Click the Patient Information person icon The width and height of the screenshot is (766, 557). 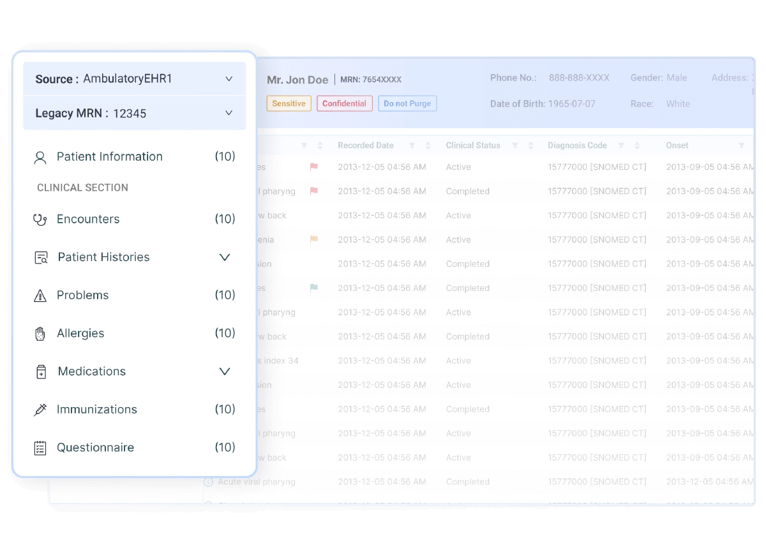[x=40, y=157]
